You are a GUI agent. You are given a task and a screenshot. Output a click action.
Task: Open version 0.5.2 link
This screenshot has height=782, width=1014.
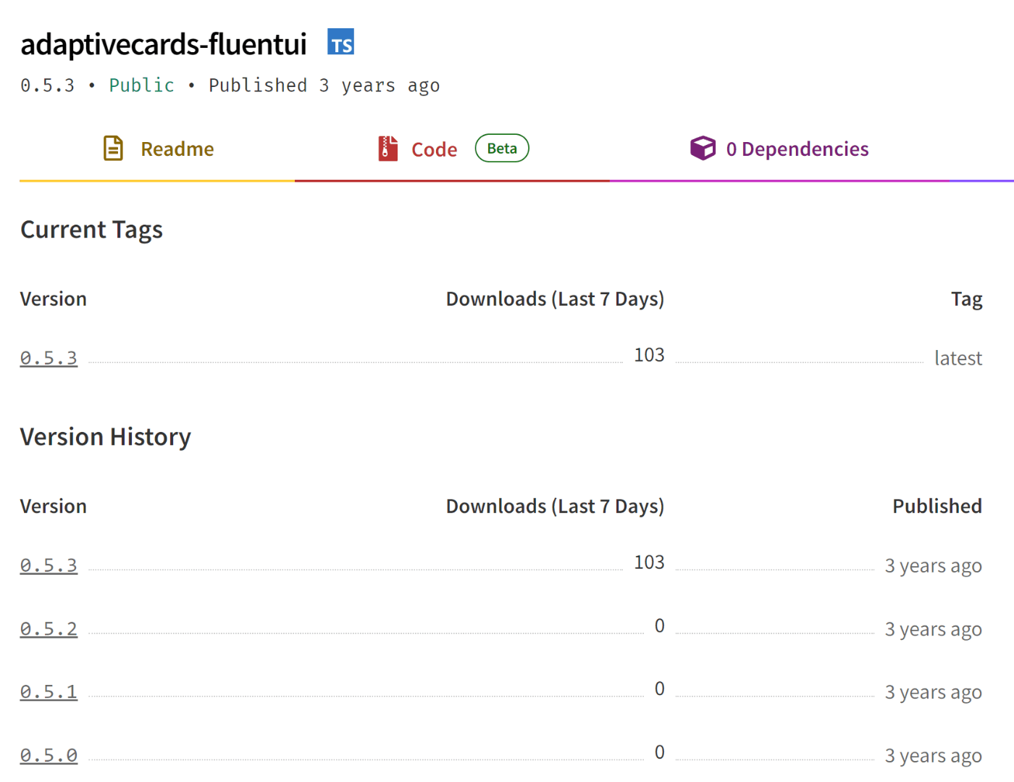[49, 629]
